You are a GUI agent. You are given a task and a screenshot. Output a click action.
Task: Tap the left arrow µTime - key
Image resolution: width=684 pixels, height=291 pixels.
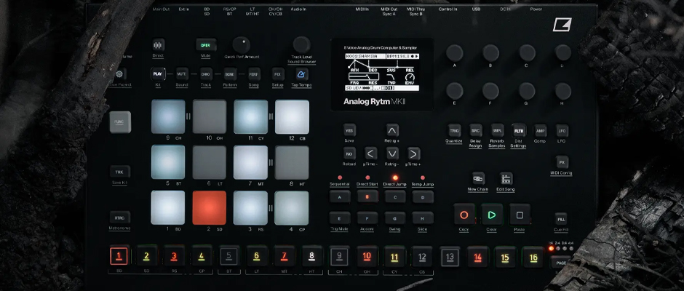(371, 154)
